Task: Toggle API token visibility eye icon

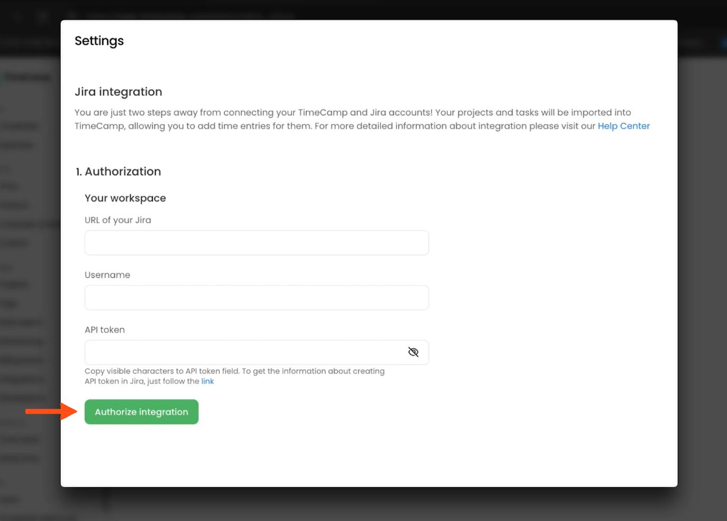Action: pos(413,352)
